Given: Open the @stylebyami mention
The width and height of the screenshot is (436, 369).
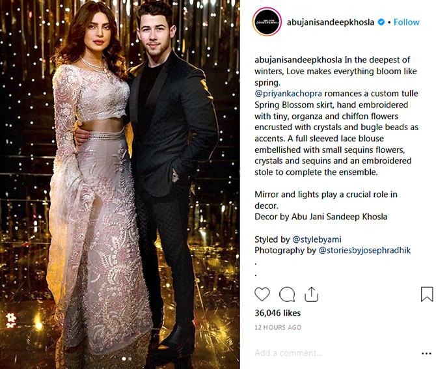Looking at the screenshot, I should 317,239.
